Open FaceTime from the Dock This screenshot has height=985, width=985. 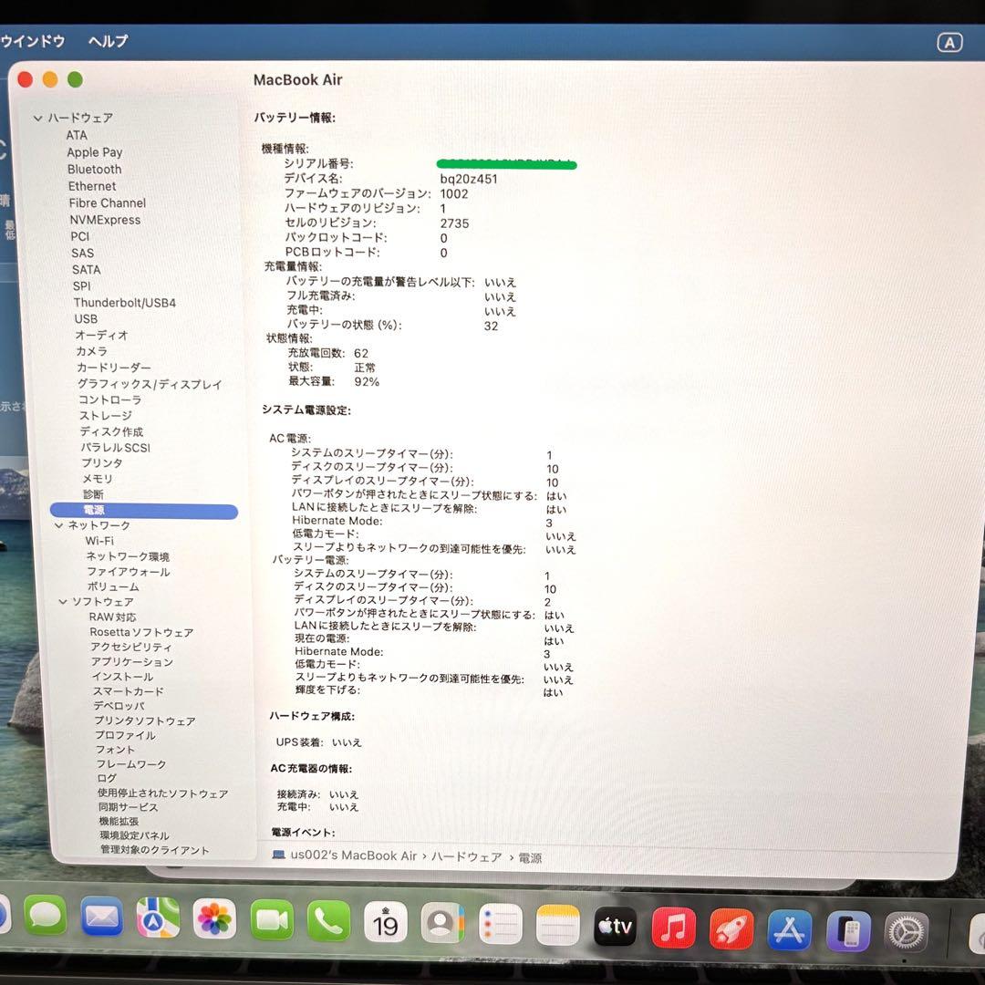coord(273,924)
